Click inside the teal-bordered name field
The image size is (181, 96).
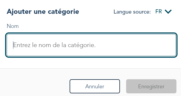[x=91, y=45]
